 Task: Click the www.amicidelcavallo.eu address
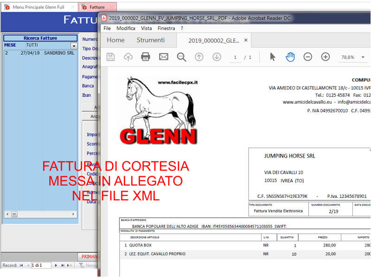[x=307, y=102]
